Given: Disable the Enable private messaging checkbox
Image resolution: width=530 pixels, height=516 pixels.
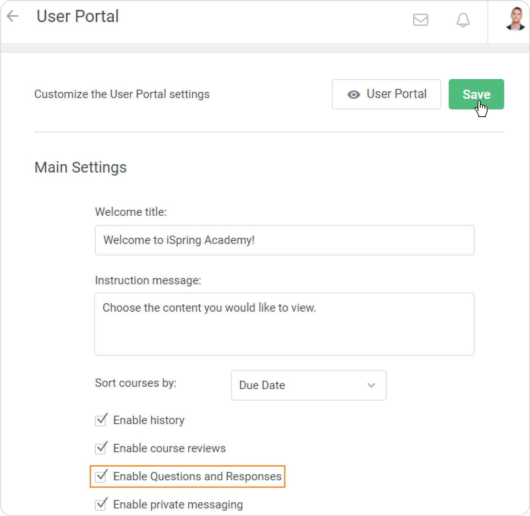Looking at the screenshot, I should [x=101, y=505].
